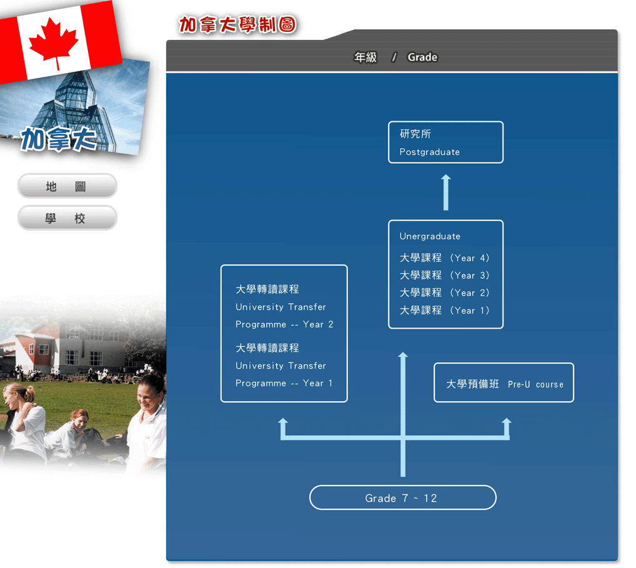Select 大學課程 (Year 3)
The height and width of the screenshot is (568, 636).
pos(445,276)
